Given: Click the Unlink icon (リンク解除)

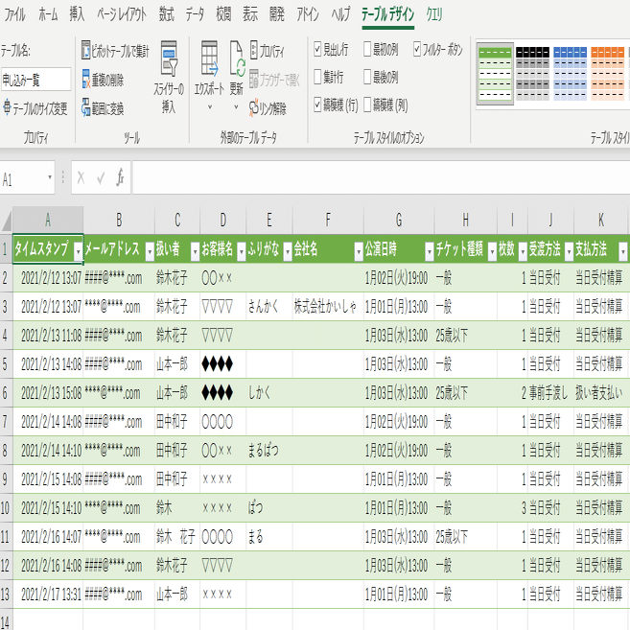Looking at the screenshot, I should tap(254, 107).
